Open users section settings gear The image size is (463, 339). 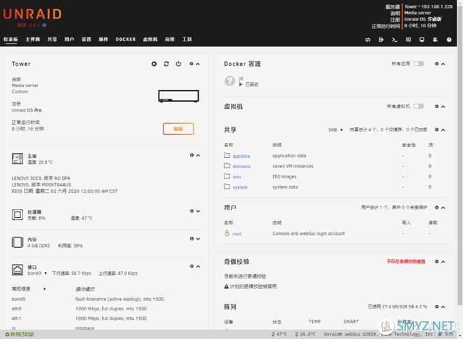[x=436, y=208]
